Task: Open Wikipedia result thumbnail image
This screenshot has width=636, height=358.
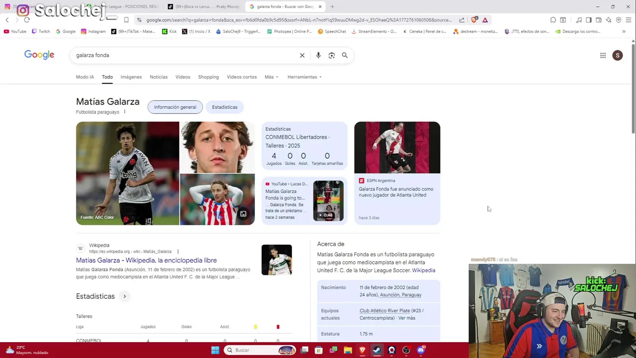Action: click(277, 260)
